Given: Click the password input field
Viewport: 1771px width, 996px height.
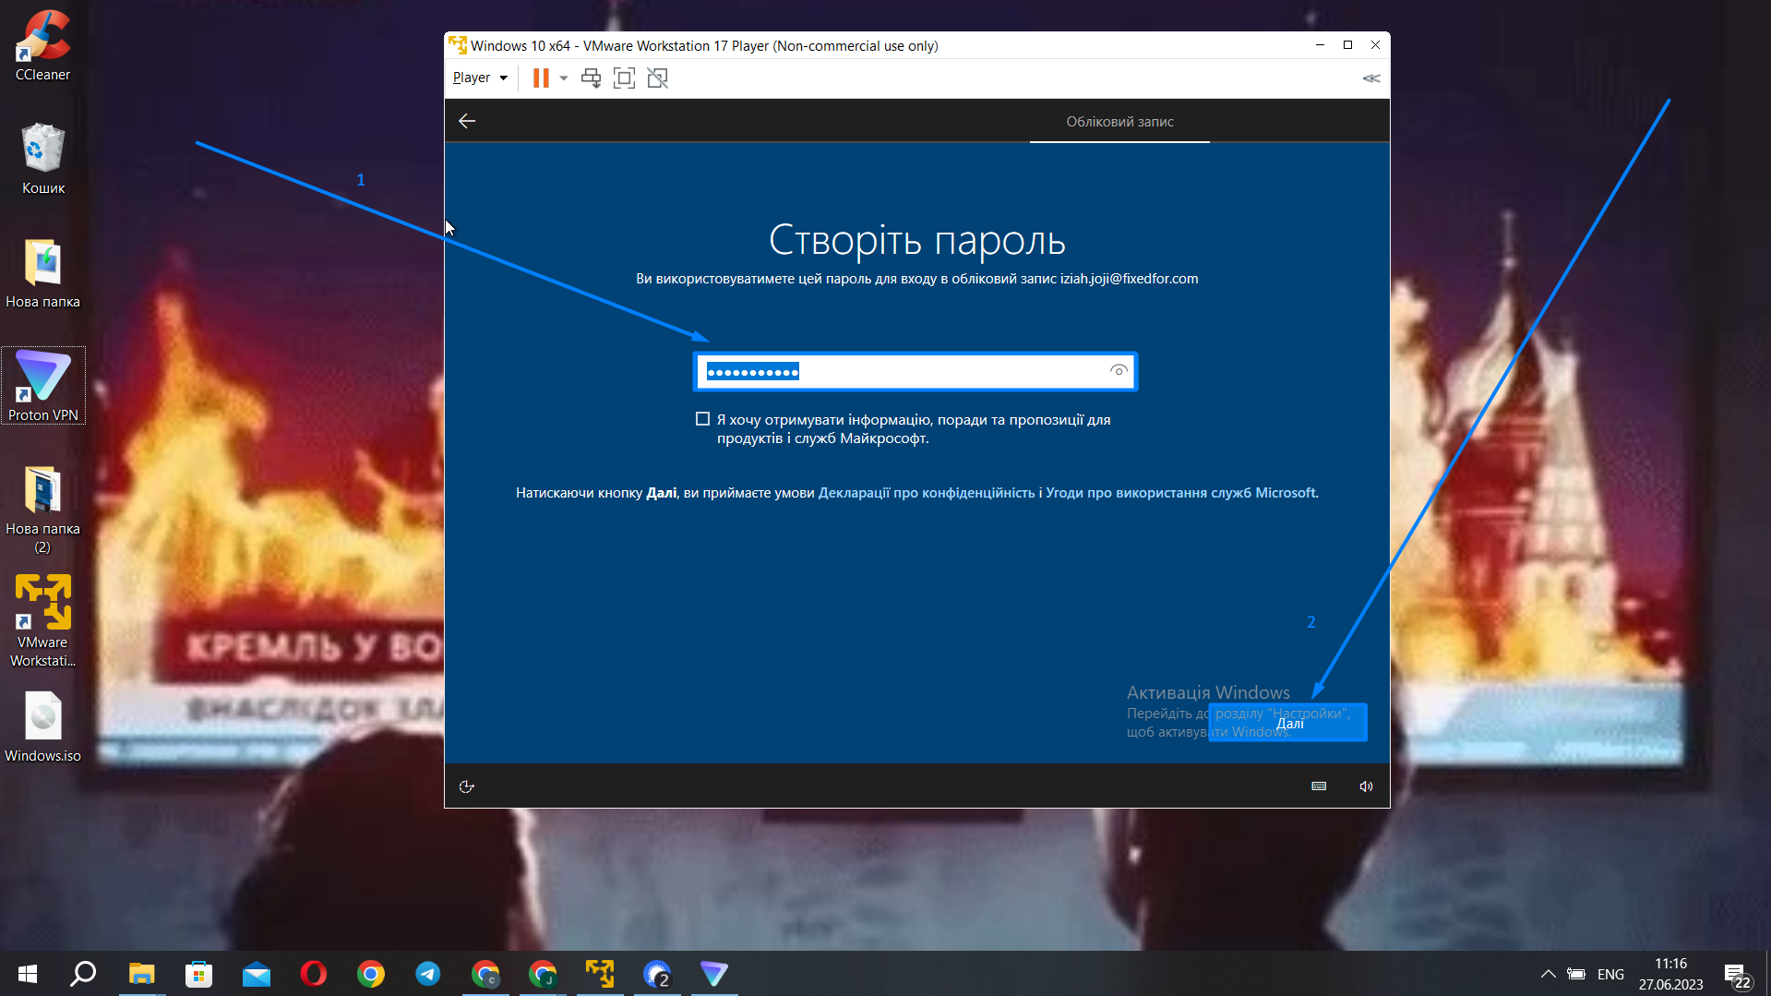Looking at the screenshot, I should pos(915,371).
